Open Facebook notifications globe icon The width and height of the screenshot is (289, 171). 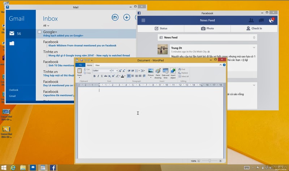coord(272,20)
